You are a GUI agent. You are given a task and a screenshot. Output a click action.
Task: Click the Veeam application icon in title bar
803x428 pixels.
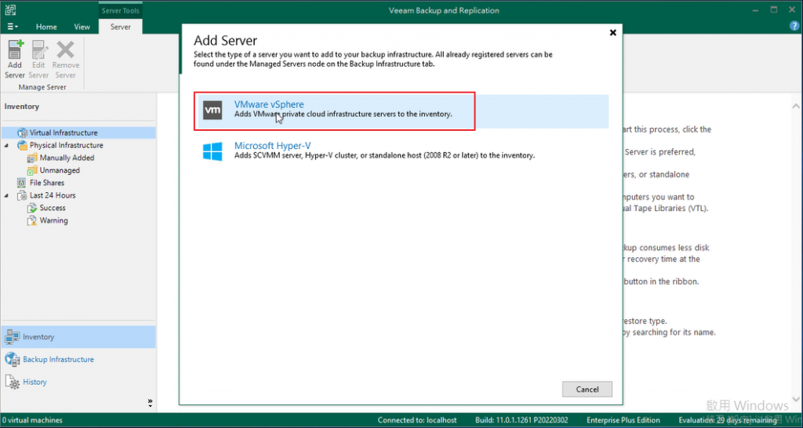tap(10, 10)
